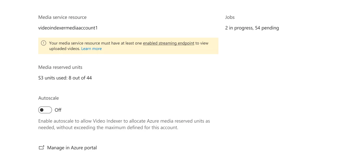The height and width of the screenshot is (163, 350).
Task: Click the Media service resource heading
Action: pyautogui.click(x=62, y=17)
